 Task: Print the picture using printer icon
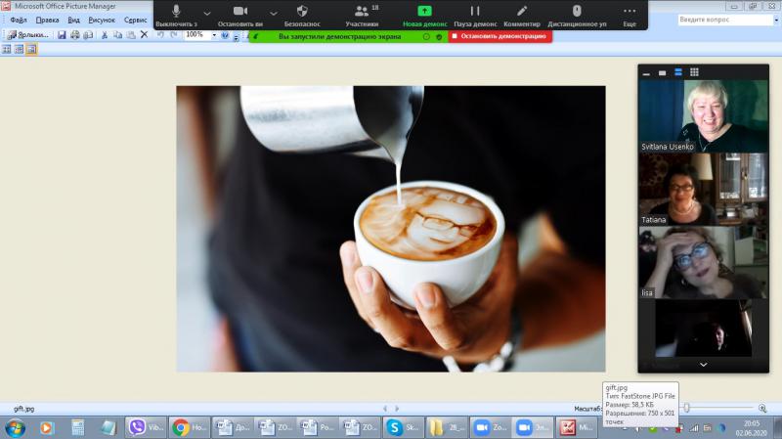tap(75, 35)
